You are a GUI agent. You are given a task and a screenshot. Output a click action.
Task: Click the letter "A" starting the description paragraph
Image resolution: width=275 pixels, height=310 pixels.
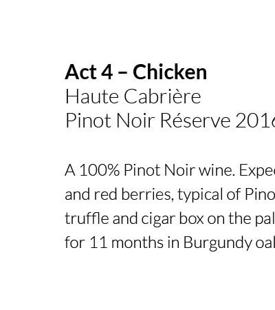click(x=70, y=170)
